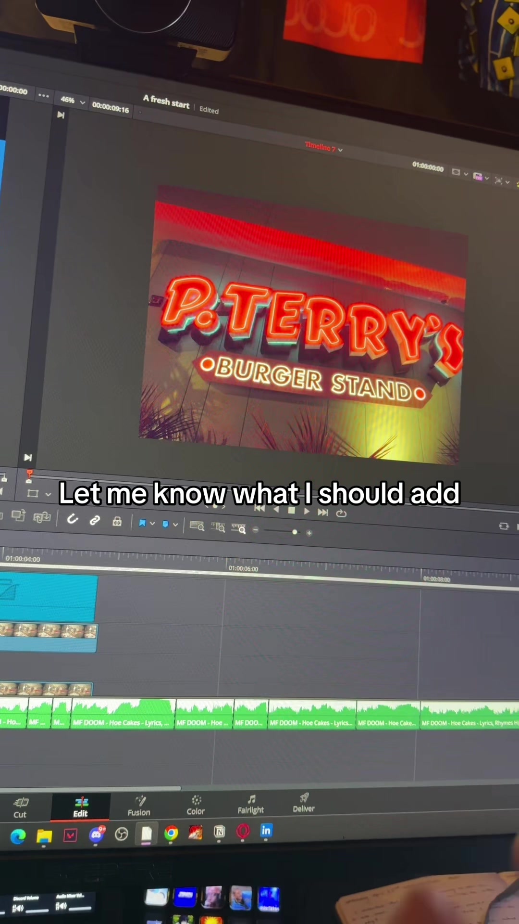The image size is (519, 924).
Task: Add a blue flag to clip
Action: (x=142, y=523)
